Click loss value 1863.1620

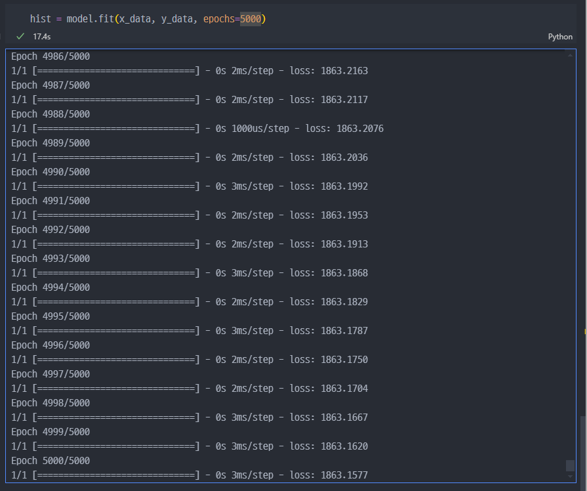[344, 446]
